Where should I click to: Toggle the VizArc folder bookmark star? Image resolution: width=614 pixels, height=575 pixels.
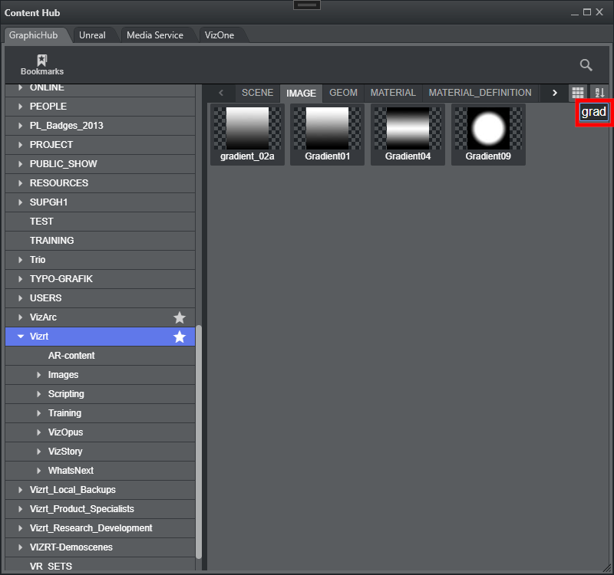[x=180, y=317]
